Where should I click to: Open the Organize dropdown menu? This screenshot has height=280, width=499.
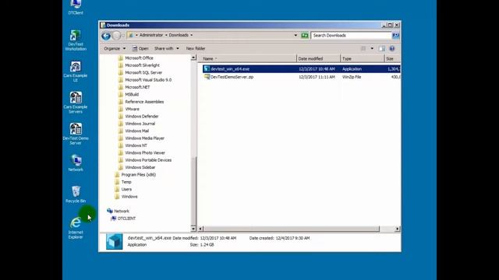tap(115, 48)
